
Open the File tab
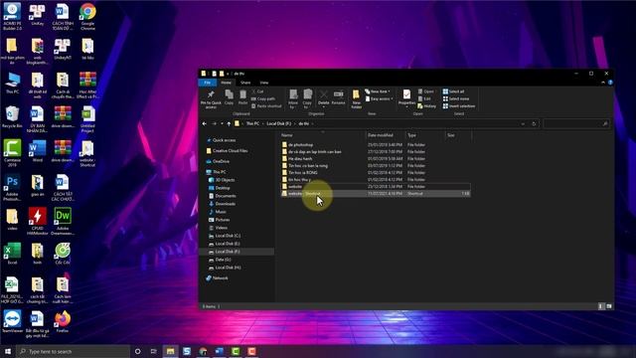tap(208, 83)
